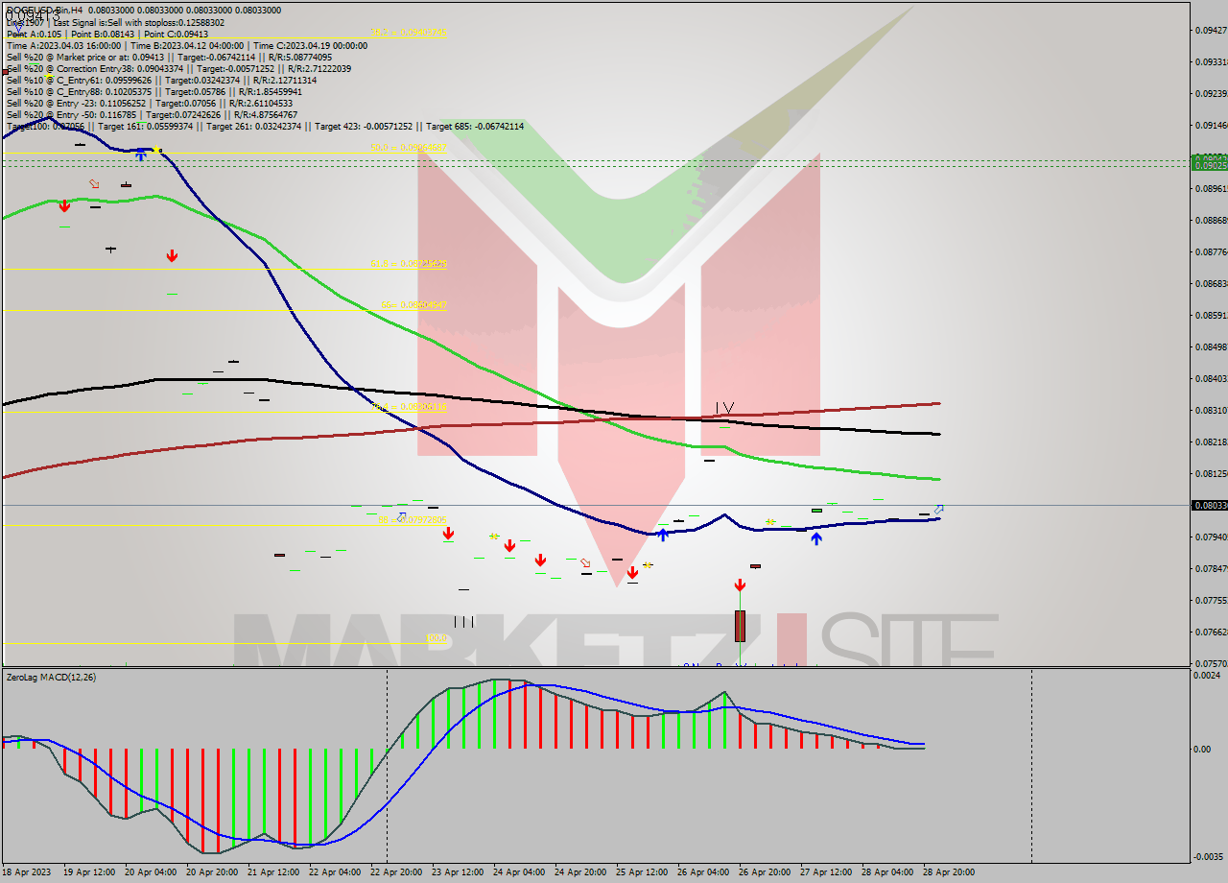Click the hollow blue arrow beside the 88 Fibonacci label
1228x883 pixels.
click(x=402, y=516)
